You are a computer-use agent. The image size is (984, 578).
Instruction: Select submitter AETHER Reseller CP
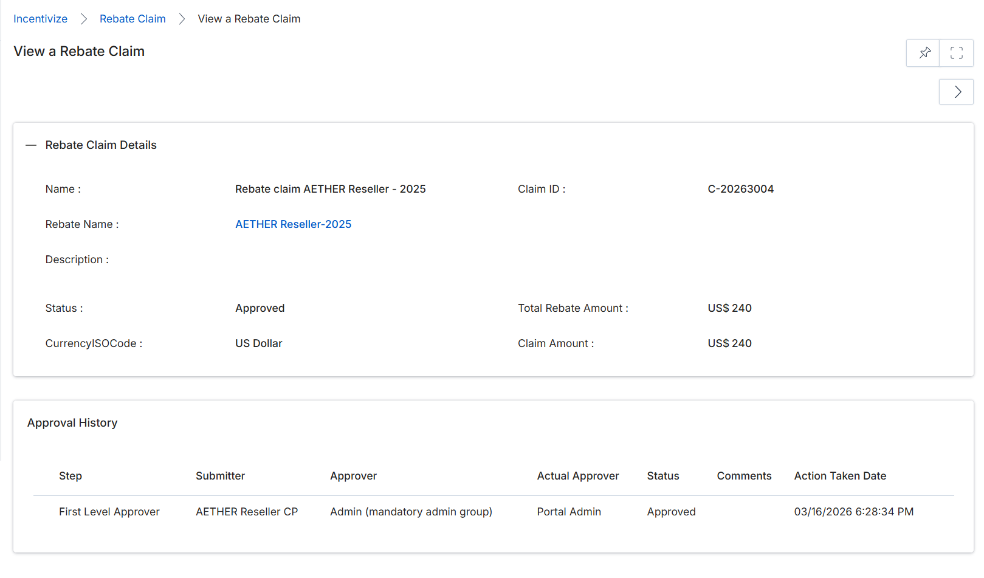pyautogui.click(x=247, y=512)
